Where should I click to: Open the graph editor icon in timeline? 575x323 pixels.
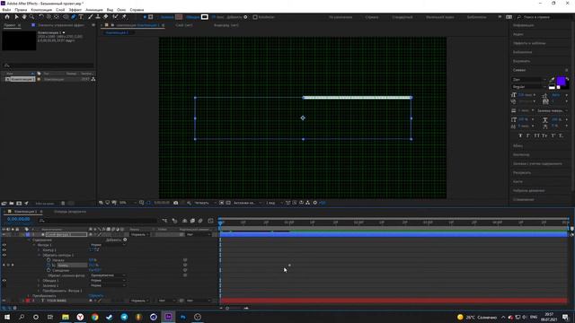pos(210,221)
